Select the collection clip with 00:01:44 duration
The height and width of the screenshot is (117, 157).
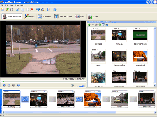[x=140, y=77]
